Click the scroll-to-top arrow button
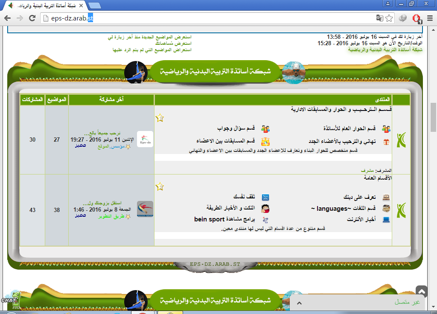Screen dimensions: 437x314 tap(421, 291)
